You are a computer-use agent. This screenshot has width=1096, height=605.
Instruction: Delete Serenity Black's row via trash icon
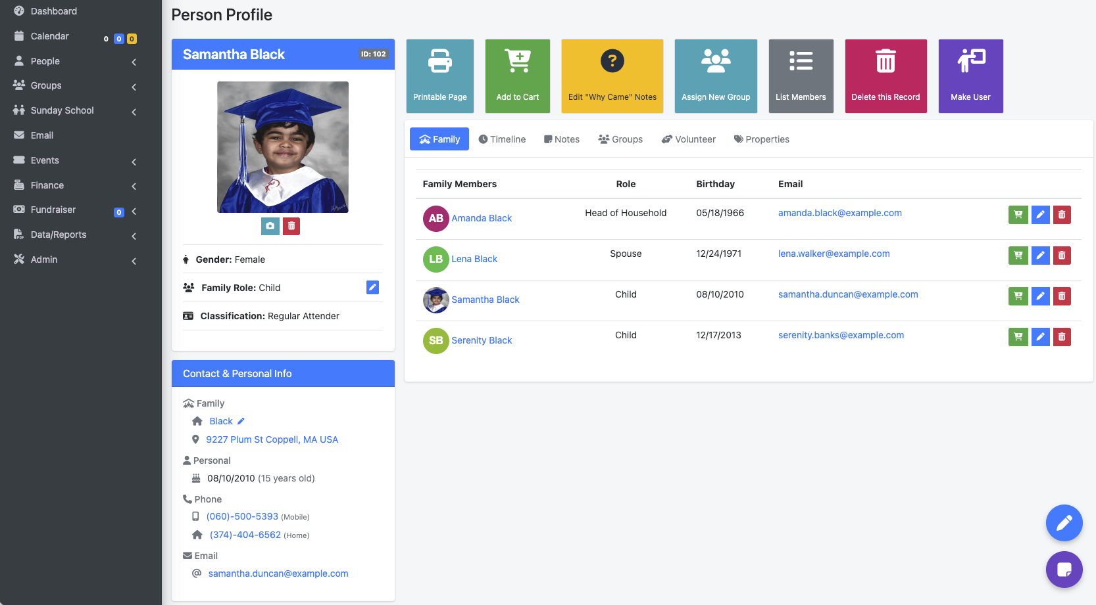click(1061, 336)
